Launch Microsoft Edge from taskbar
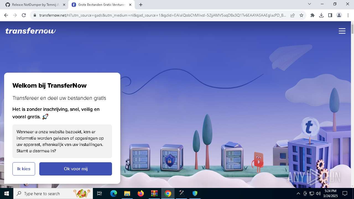This screenshot has height=199, width=354. pos(114,193)
